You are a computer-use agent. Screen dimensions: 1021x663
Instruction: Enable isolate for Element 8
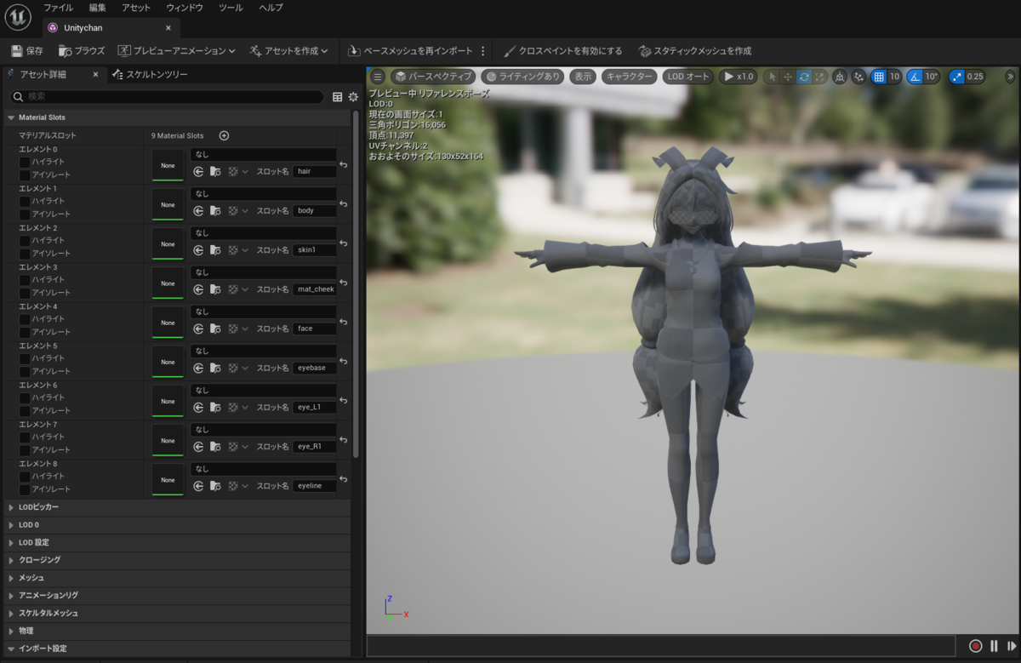[x=25, y=489]
